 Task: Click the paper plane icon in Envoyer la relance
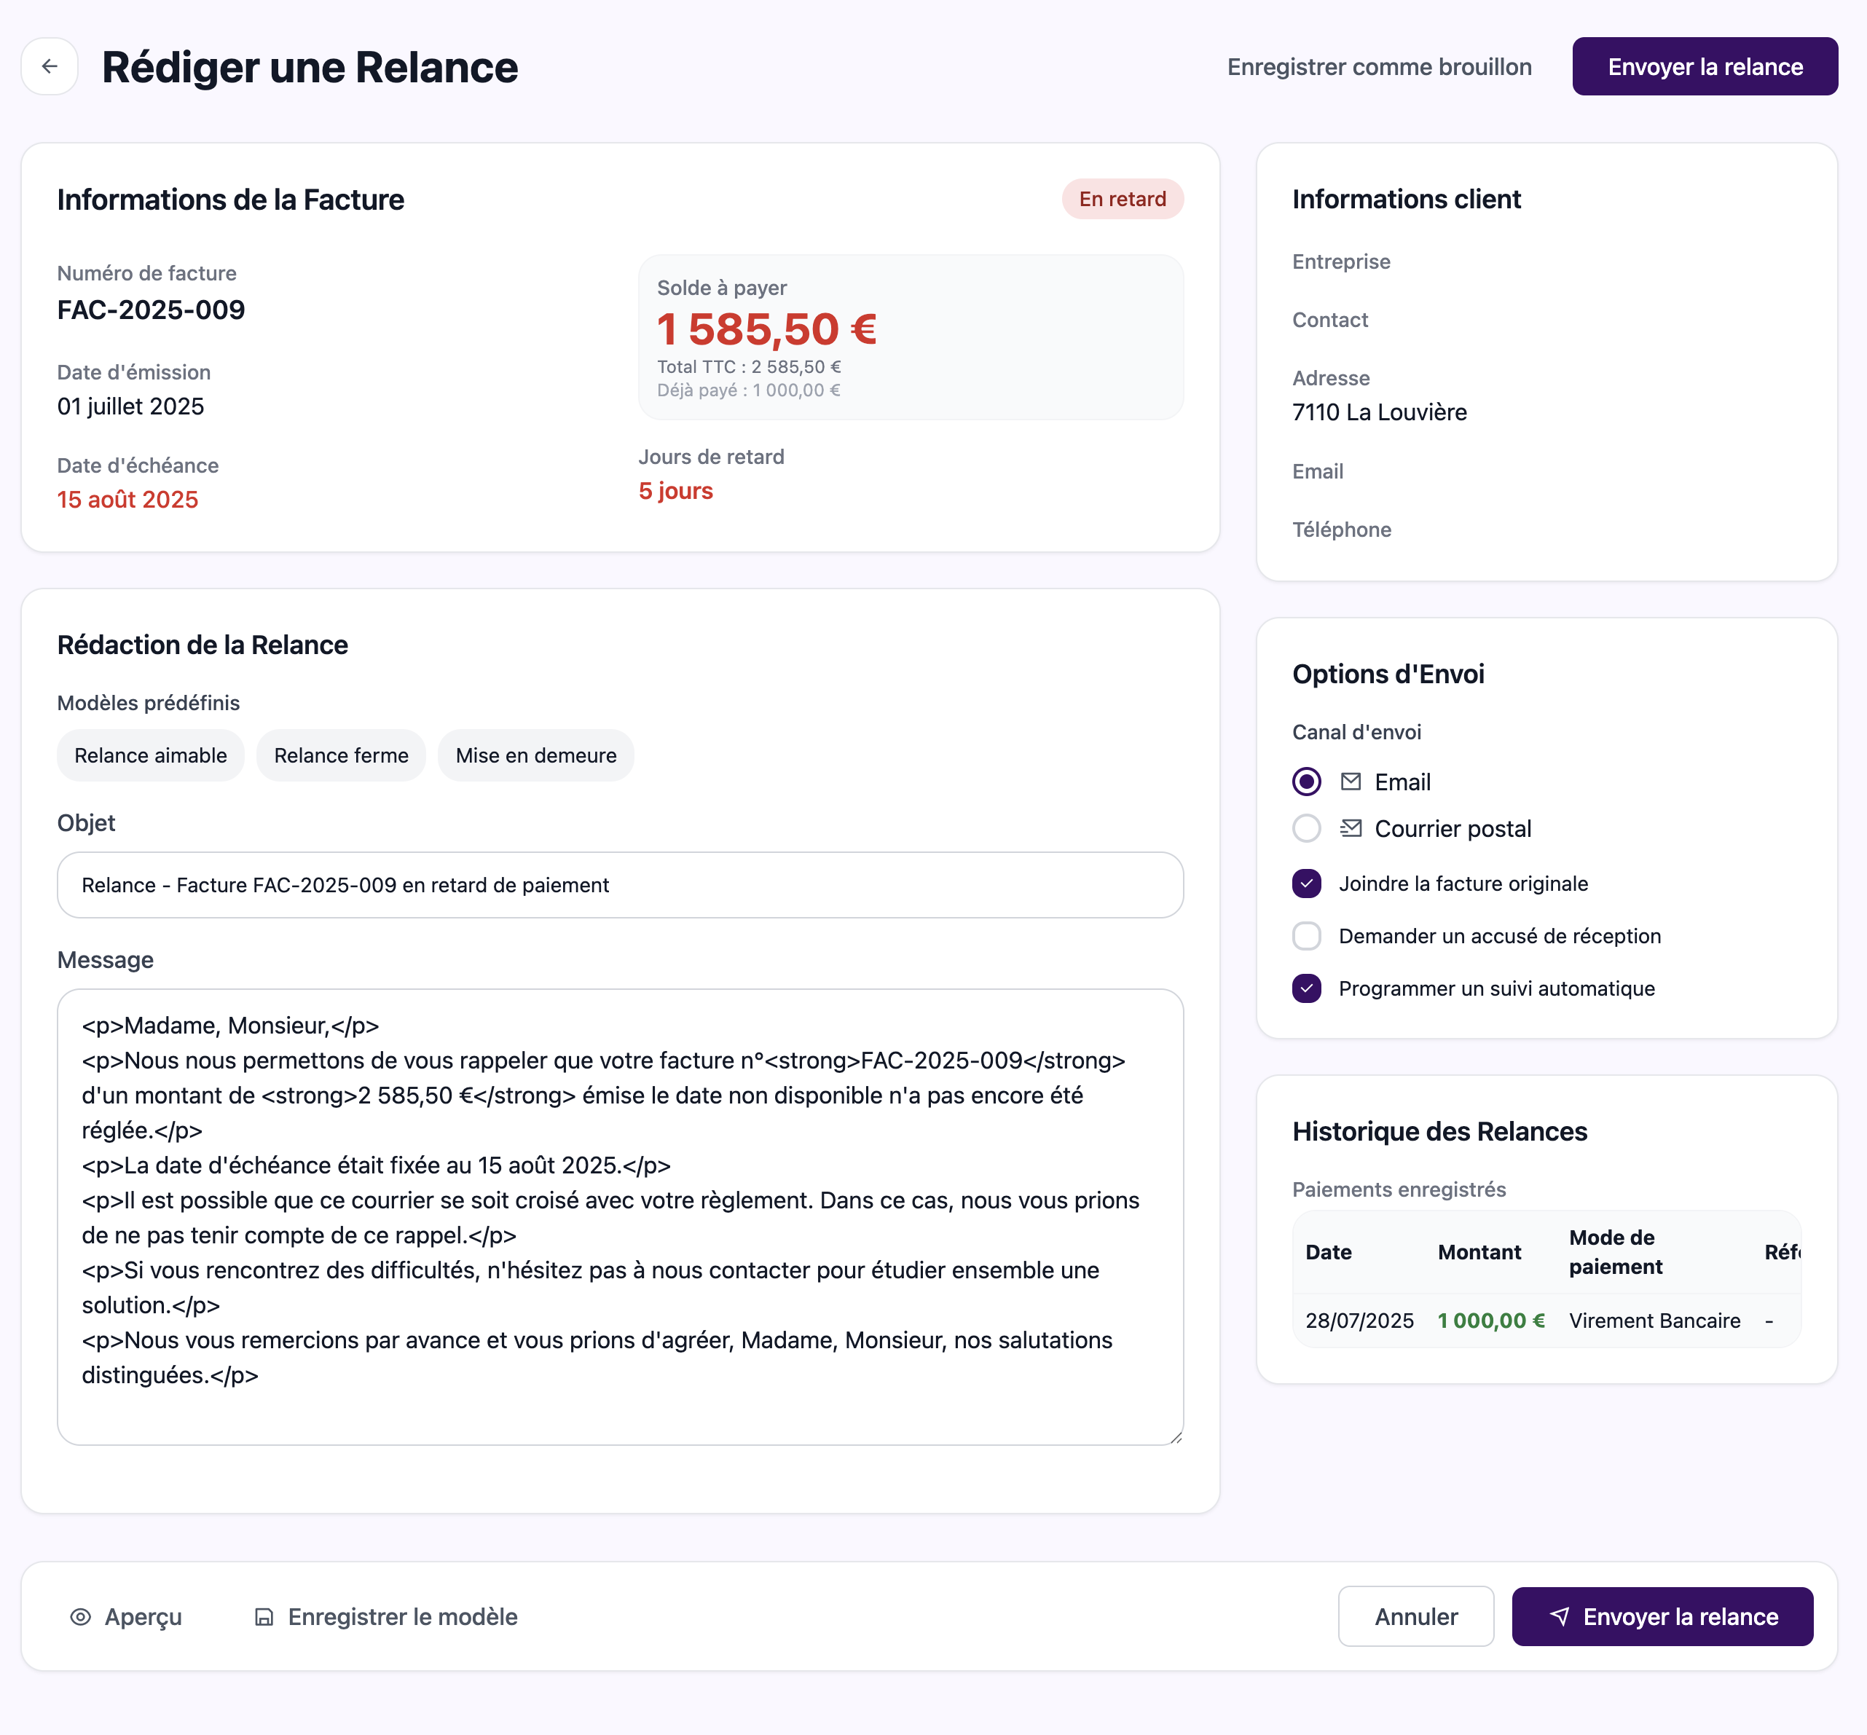pos(1560,1617)
